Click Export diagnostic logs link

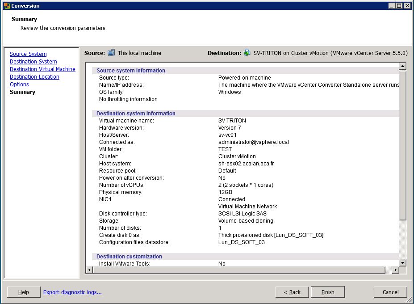[72, 292]
